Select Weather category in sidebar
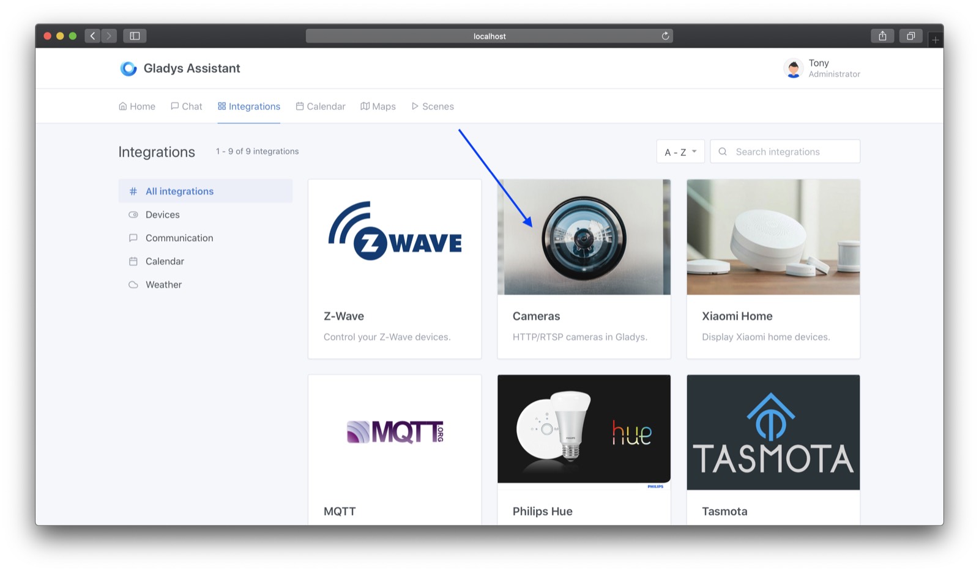Screen dimensions: 979x572 (163, 284)
